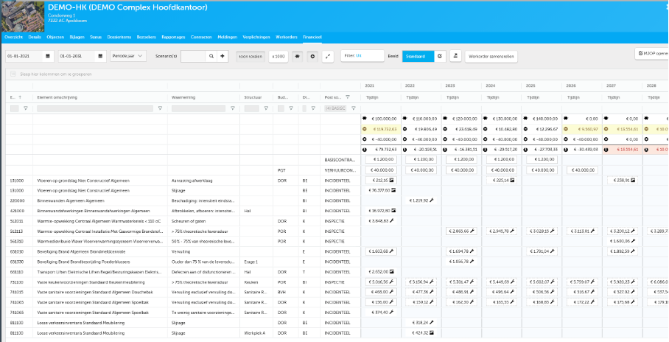This screenshot has height=342, width=669.
Task: Click the photo icon in the € 76.377,60 cell
Action: (x=393, y=190)
